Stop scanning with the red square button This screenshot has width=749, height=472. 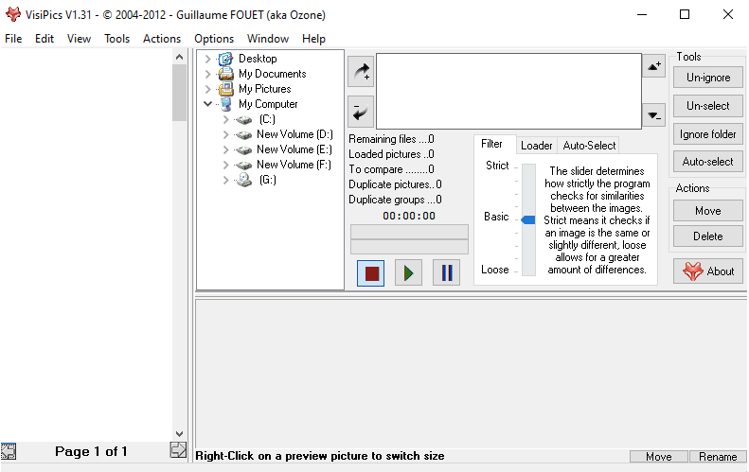pos(370,273)
